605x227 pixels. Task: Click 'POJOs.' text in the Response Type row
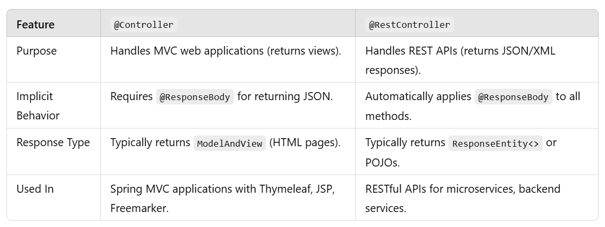click(x=382, y=163)
